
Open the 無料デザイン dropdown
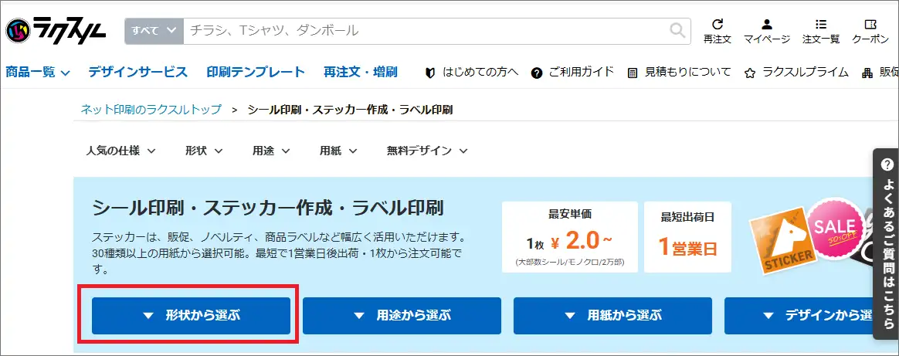click(426, 151)
